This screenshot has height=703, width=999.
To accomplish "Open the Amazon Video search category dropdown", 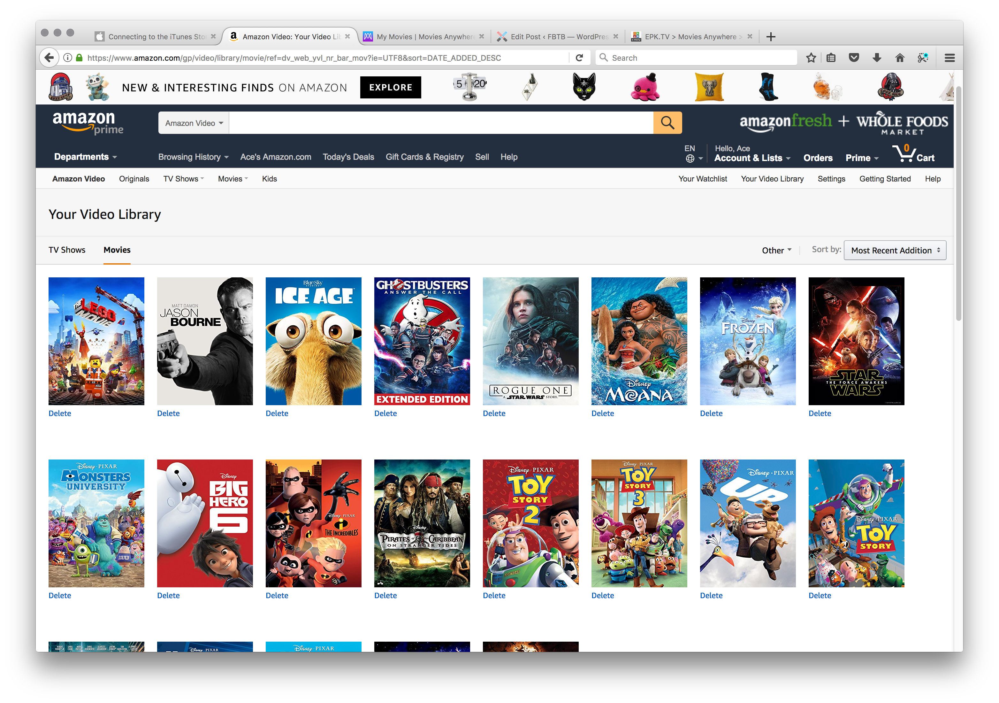I will click(194, 123).
